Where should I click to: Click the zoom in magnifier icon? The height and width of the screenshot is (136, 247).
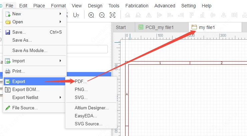91,15
